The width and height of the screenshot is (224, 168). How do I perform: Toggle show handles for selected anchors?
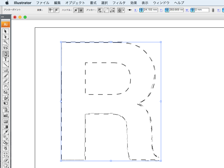(76, 10)
